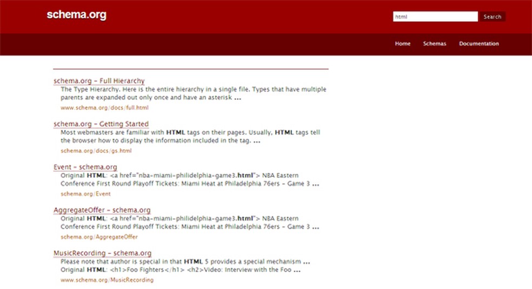Open the schema.org - Getting Started result

click(x=101, y=124)
